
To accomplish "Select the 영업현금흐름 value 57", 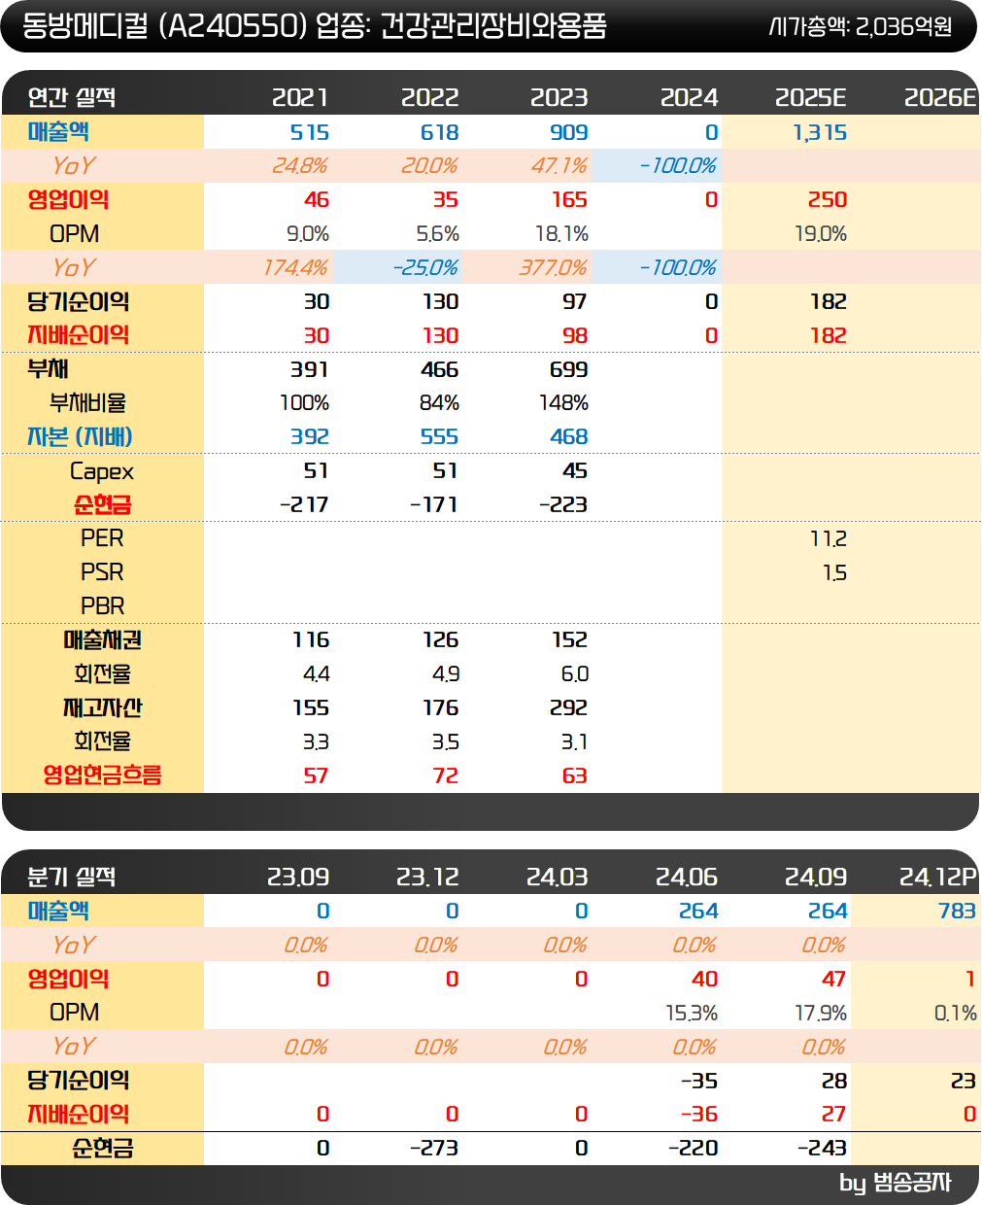I will [317, 775].
